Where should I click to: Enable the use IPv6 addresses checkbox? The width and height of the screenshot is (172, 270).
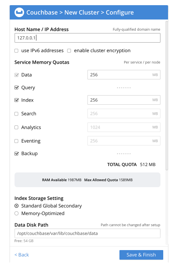coord(16,51)
